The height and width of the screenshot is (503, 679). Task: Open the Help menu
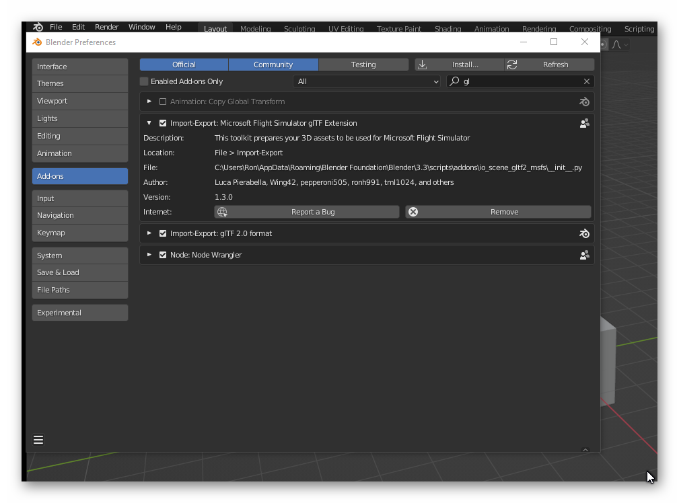point(173,27)
